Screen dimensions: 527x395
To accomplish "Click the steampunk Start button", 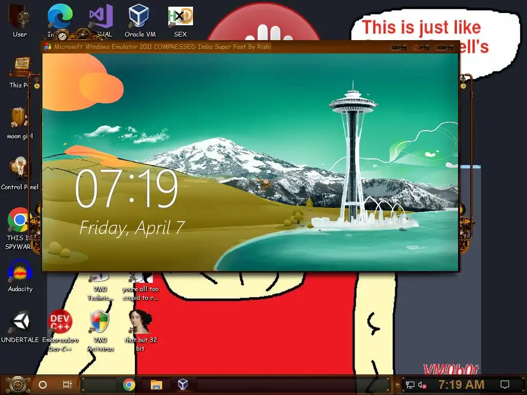I will click(x=17, y=385).
